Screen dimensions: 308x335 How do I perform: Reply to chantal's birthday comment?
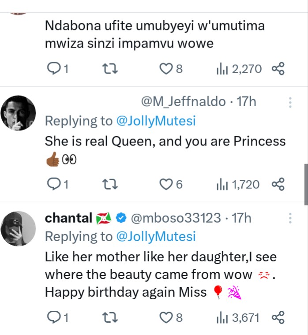coord(53,317)
